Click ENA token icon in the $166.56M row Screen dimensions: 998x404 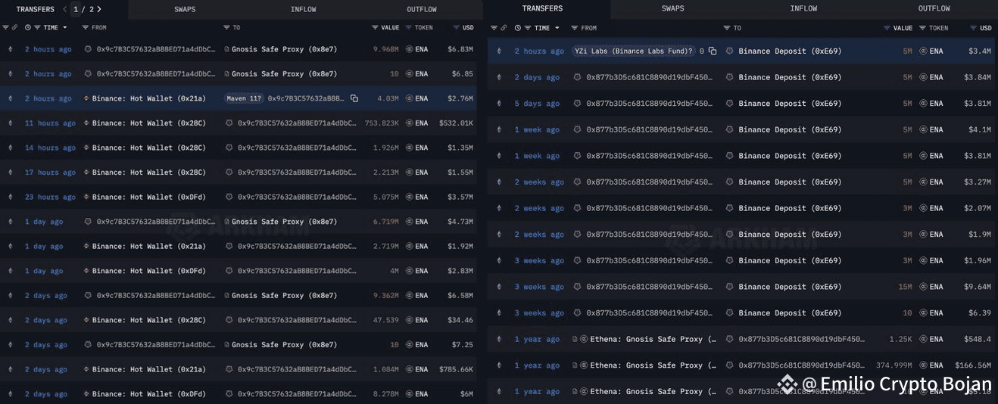click(923, 365)
